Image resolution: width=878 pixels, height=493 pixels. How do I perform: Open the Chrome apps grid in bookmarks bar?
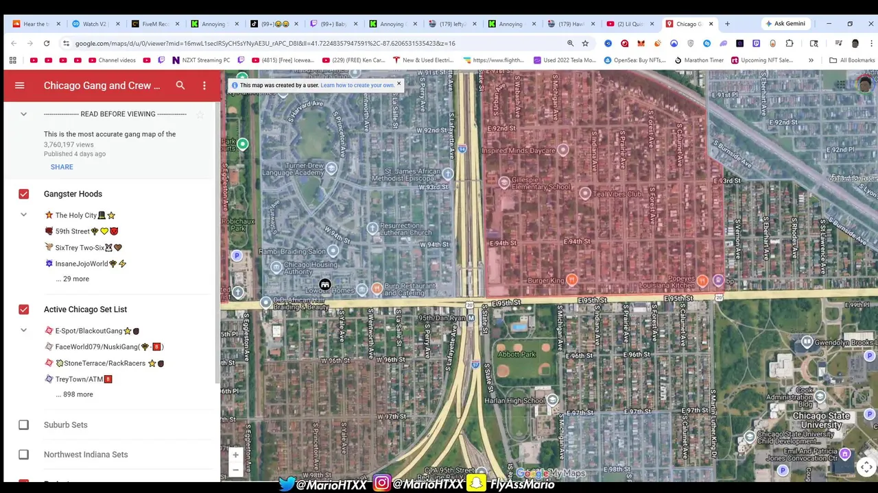[x=12, y=60]
